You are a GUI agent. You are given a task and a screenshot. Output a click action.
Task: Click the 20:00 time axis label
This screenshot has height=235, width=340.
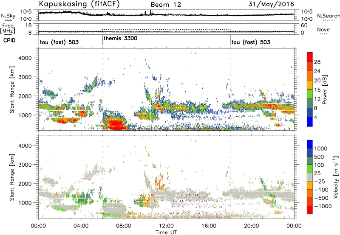[251, 226]
